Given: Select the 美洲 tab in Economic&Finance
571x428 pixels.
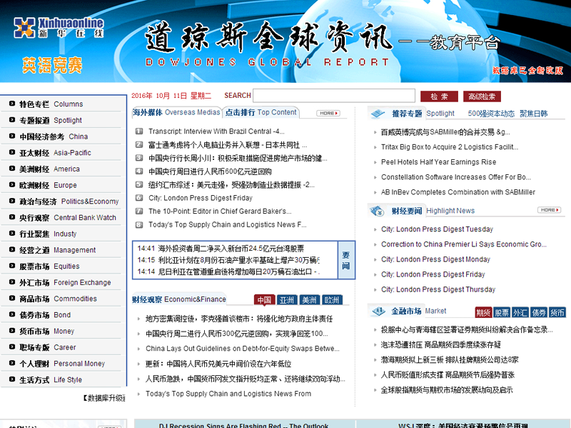Looking at the screenshot, I should click(309, 300).
